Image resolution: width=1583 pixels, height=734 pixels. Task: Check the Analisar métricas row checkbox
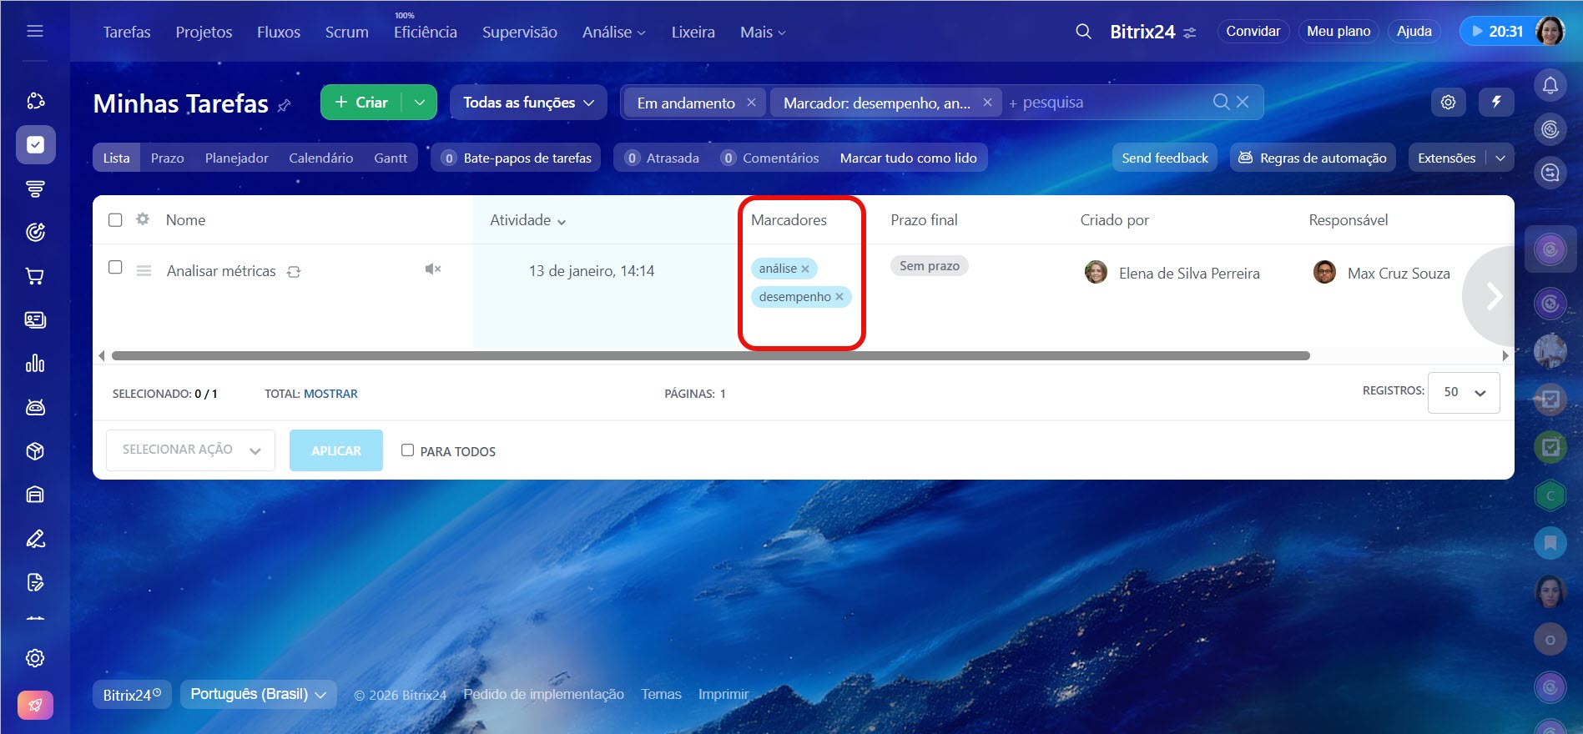click(116, 268)
